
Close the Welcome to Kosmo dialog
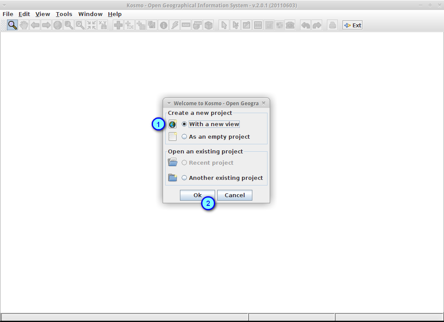tap(264, 103)
